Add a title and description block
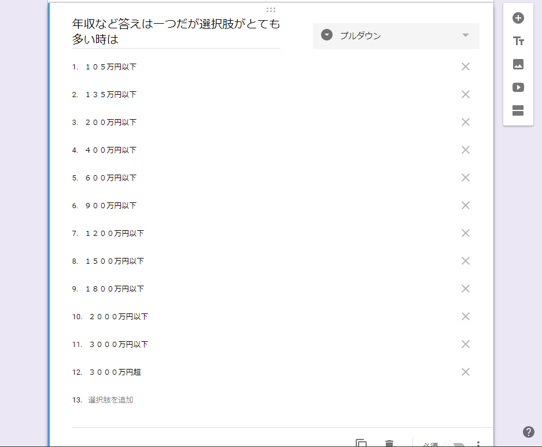 518,41
